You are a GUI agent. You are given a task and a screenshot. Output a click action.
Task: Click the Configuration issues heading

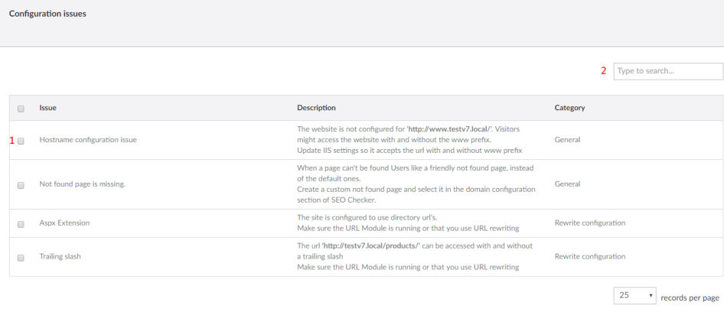coord(47,14)
